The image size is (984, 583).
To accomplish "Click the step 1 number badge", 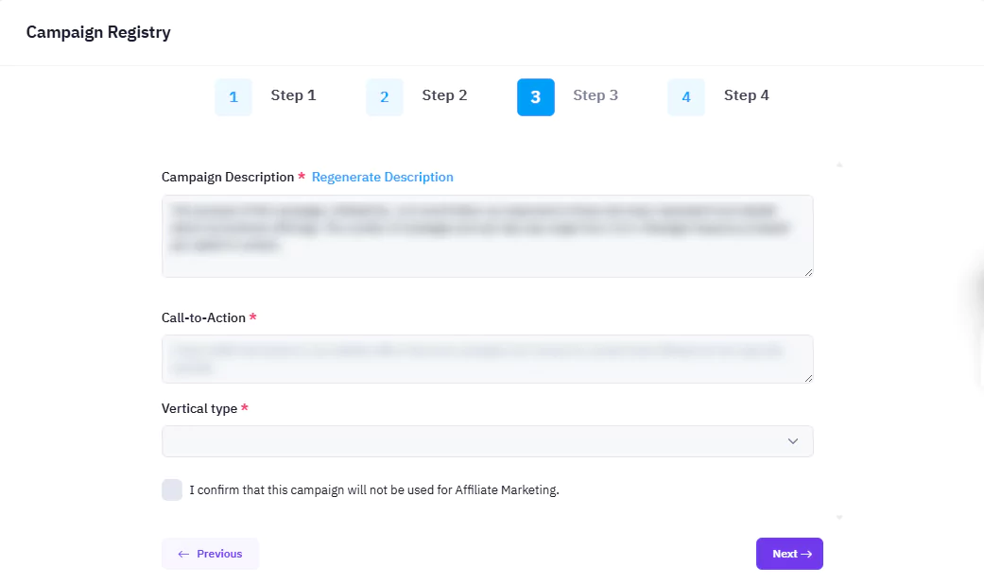I will point(233,97).
